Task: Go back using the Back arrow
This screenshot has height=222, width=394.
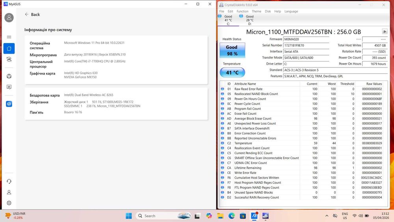Action: pyautogui.click(x=27, y=14)
